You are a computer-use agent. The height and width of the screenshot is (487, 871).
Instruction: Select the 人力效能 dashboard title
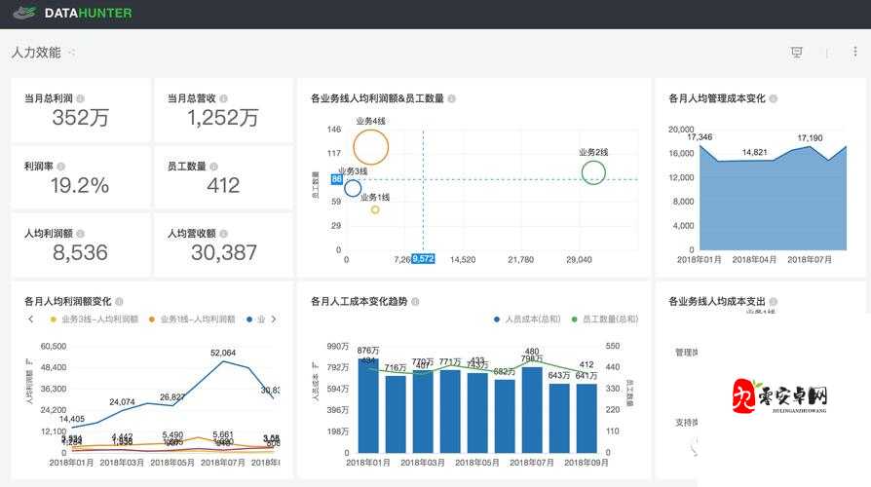(36, 53)
